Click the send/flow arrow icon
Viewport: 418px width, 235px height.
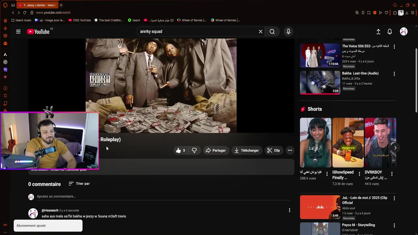click(380, 13)
